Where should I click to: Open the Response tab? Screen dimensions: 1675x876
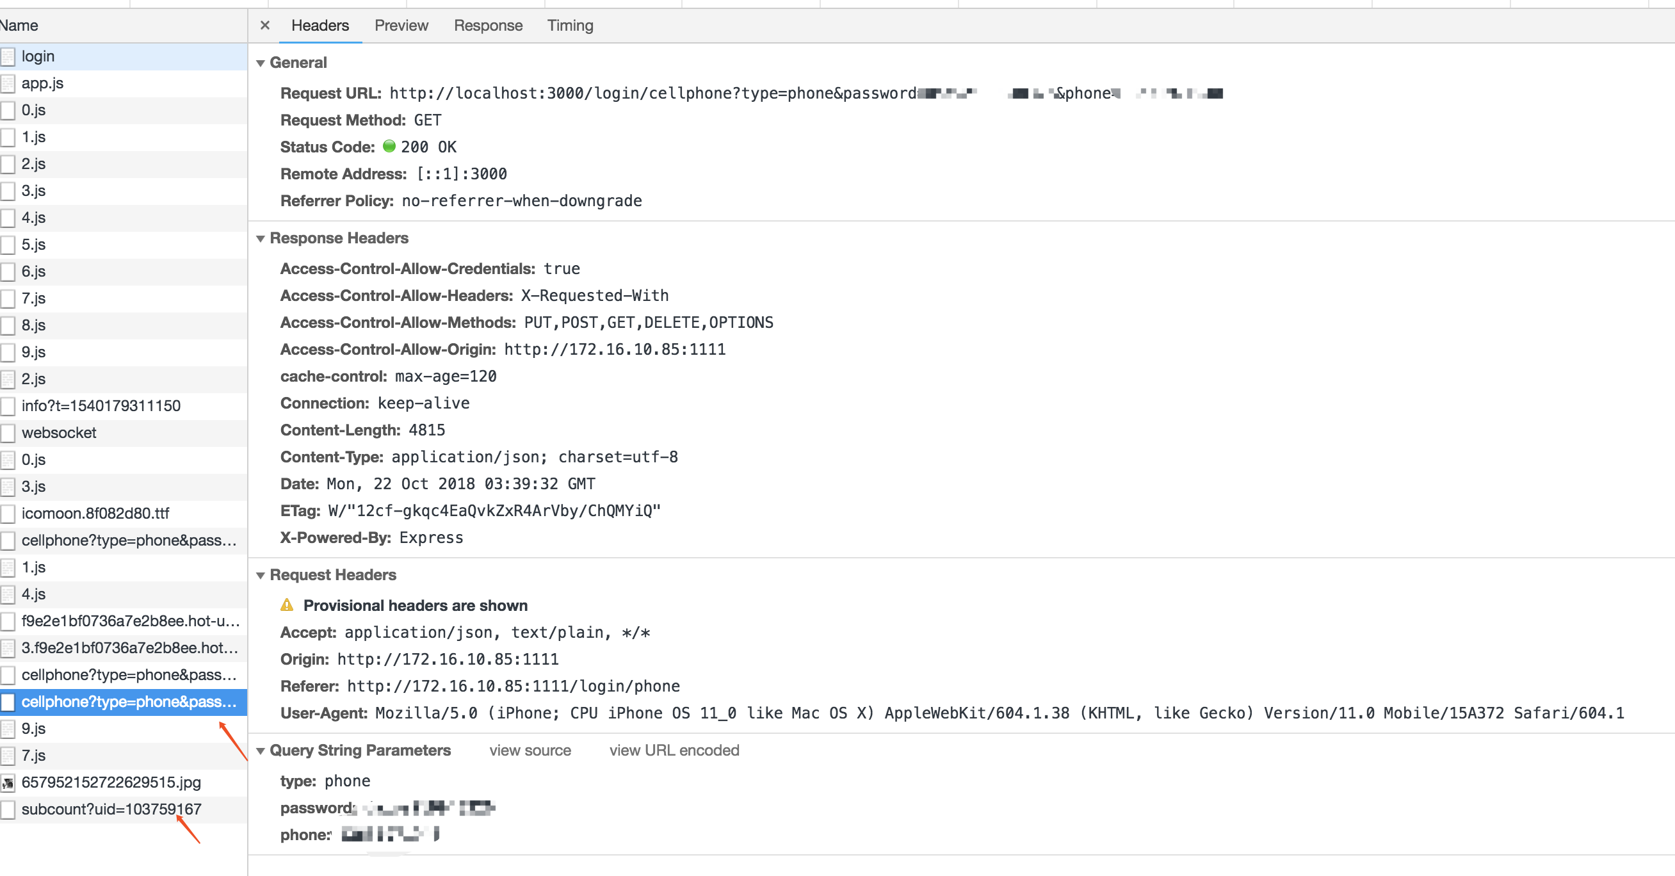click(x=488, y=26)
